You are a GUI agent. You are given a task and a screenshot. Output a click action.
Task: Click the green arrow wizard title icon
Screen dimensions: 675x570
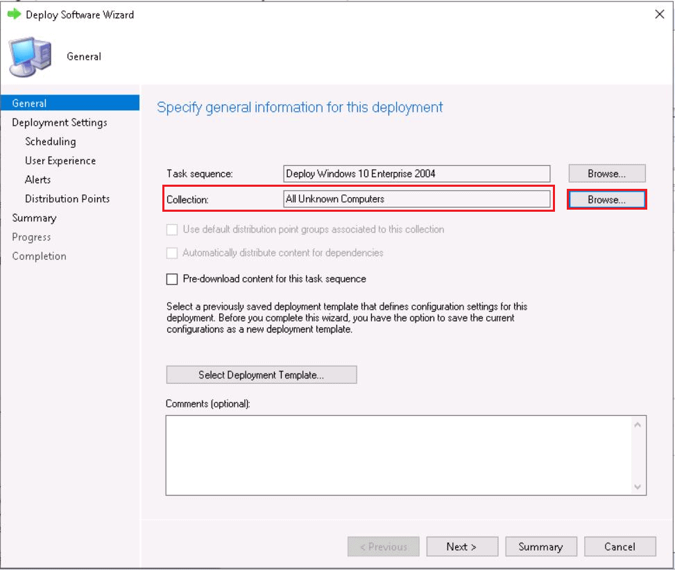[x=15, y=15]
